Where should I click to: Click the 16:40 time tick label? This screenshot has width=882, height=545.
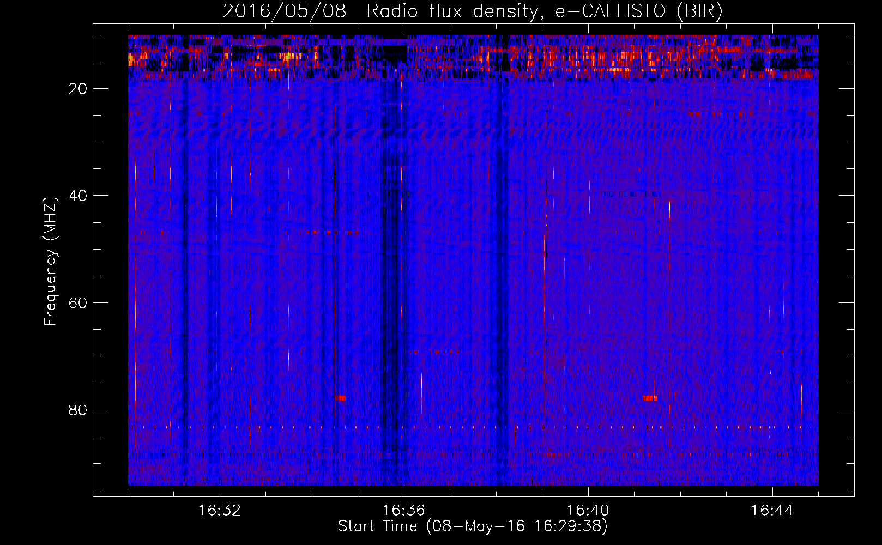coord(588,511)
